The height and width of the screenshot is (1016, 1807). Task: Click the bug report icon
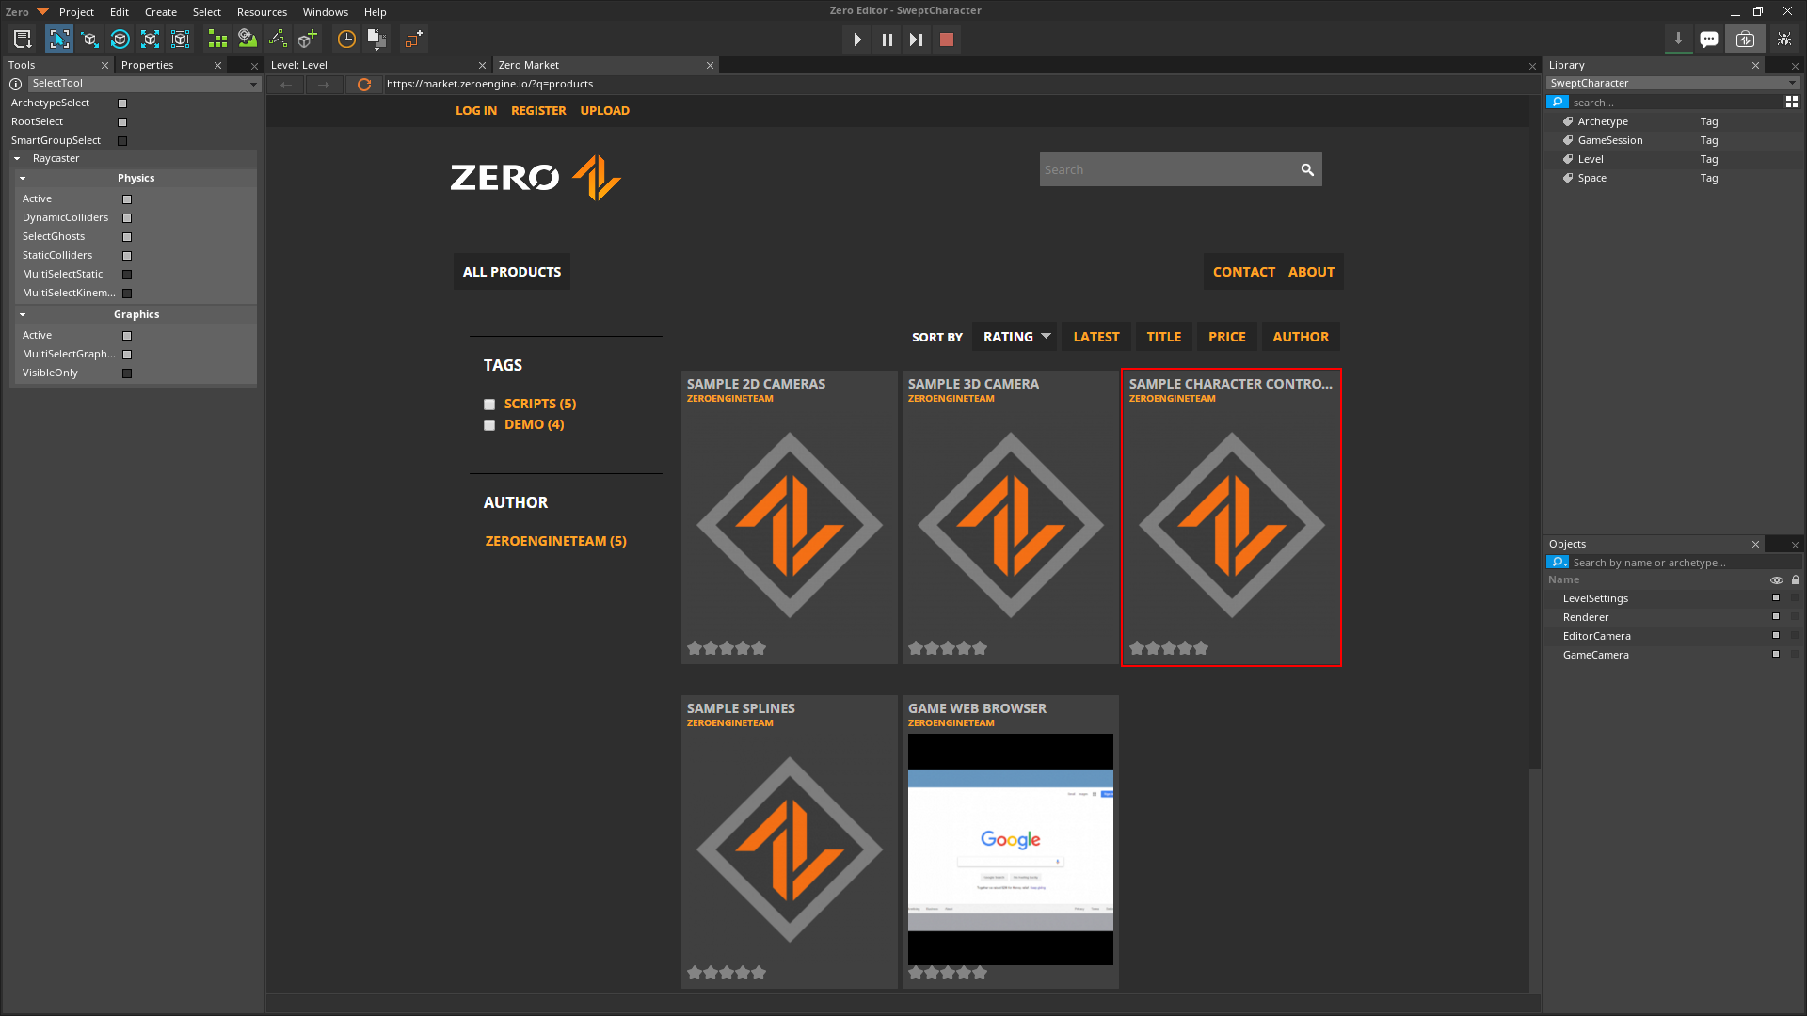(1783, 40)
